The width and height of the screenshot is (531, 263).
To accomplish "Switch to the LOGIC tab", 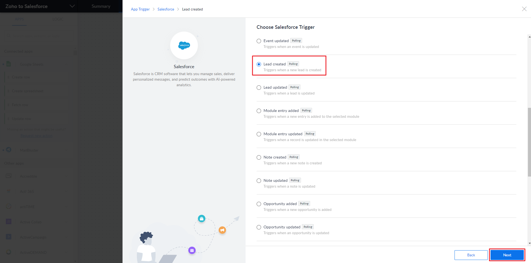I will [x=58, y=19].
